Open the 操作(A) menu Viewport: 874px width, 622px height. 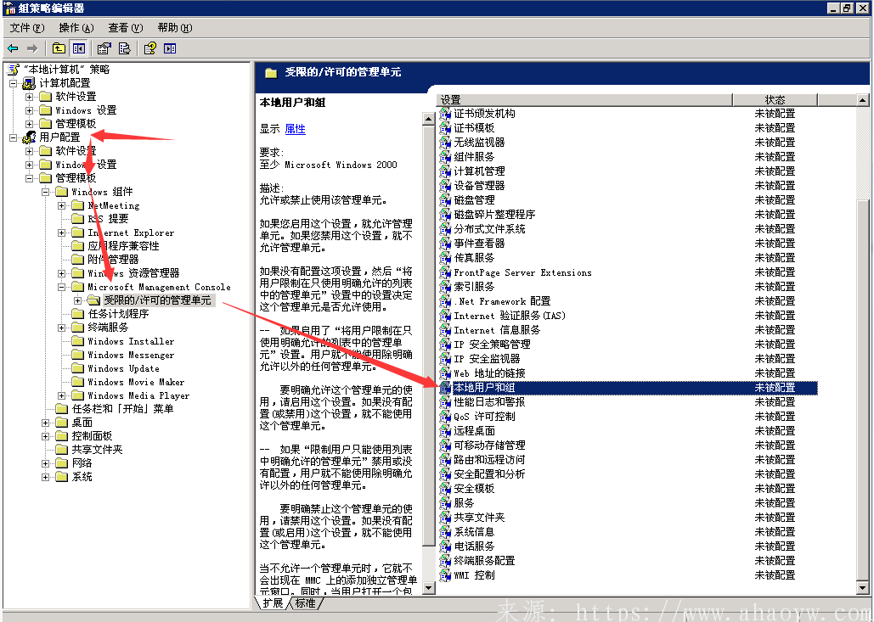click(76, 28)
